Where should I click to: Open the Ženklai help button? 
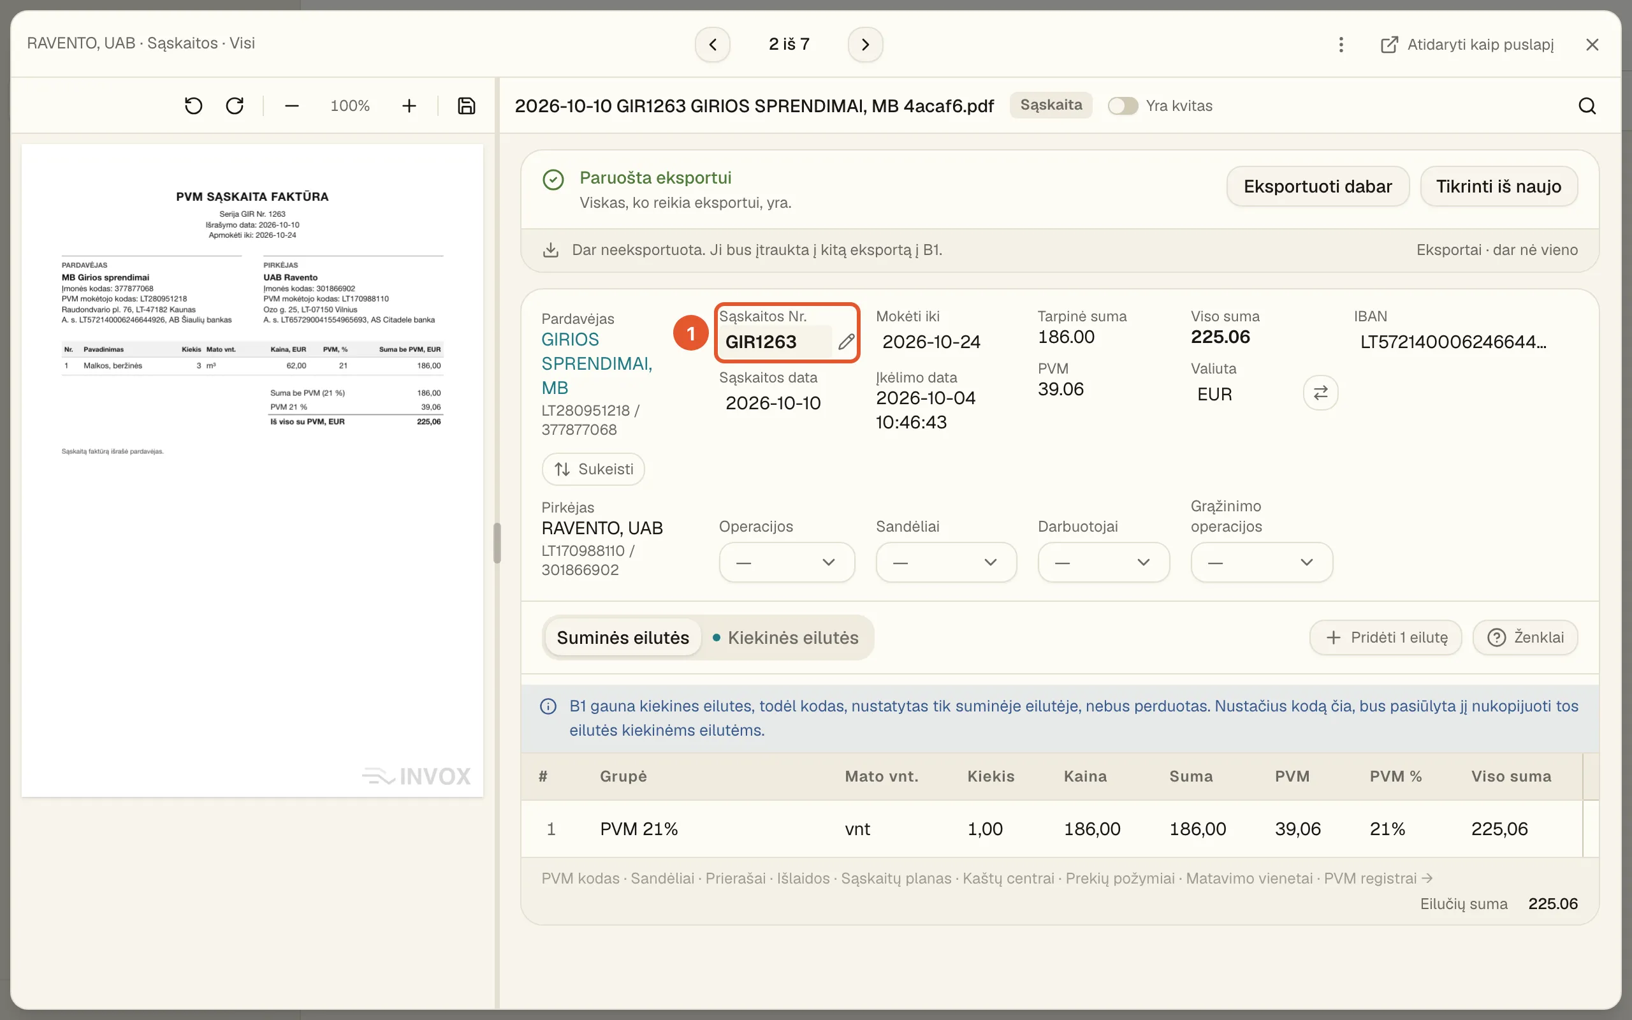click(1525, 637)
